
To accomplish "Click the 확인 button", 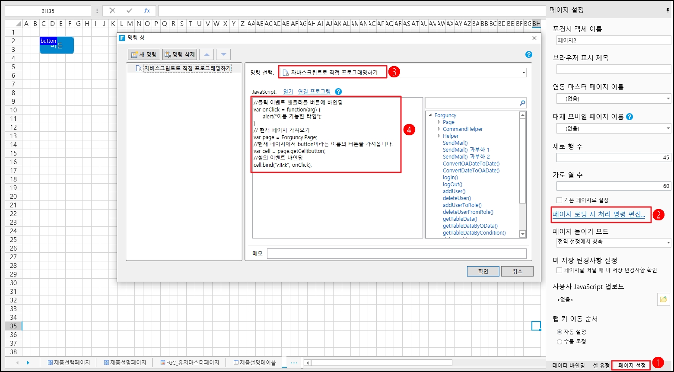I will (483, 271).
